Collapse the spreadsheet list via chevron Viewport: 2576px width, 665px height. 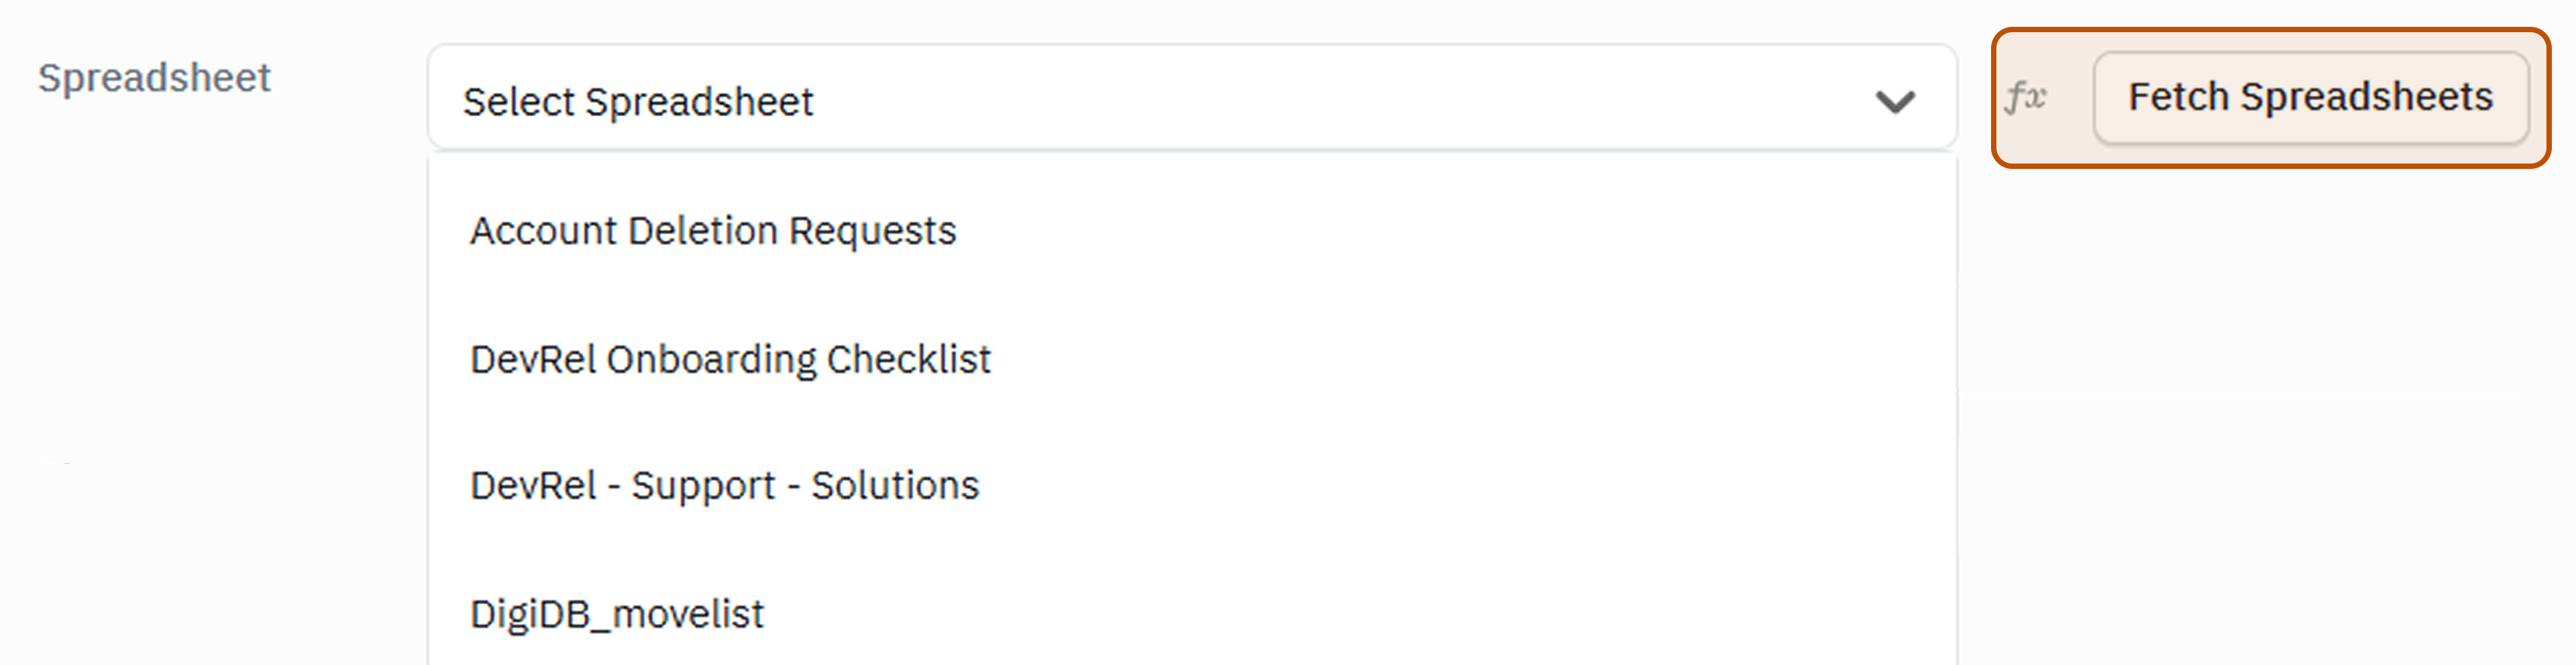pyautogui.click(x=1894, y=101)
